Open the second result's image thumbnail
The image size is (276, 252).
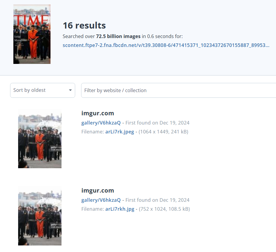click(x=40, y=216)
